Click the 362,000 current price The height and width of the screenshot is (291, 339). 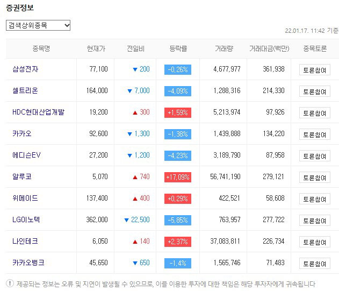[x=97, y=219]
